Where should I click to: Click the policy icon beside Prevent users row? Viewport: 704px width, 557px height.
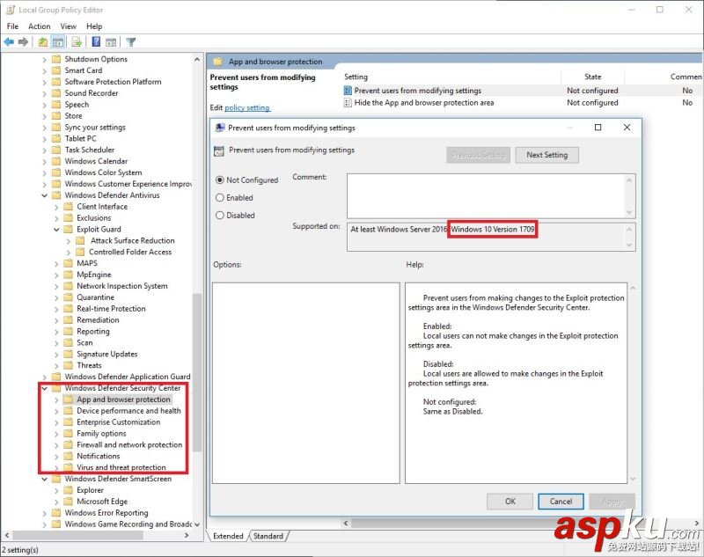348,91
